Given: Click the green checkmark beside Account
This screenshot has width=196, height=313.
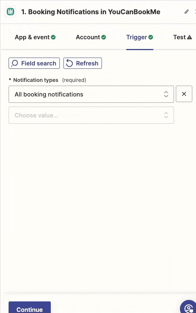Looking at the screenshot, I should point(103,37).
